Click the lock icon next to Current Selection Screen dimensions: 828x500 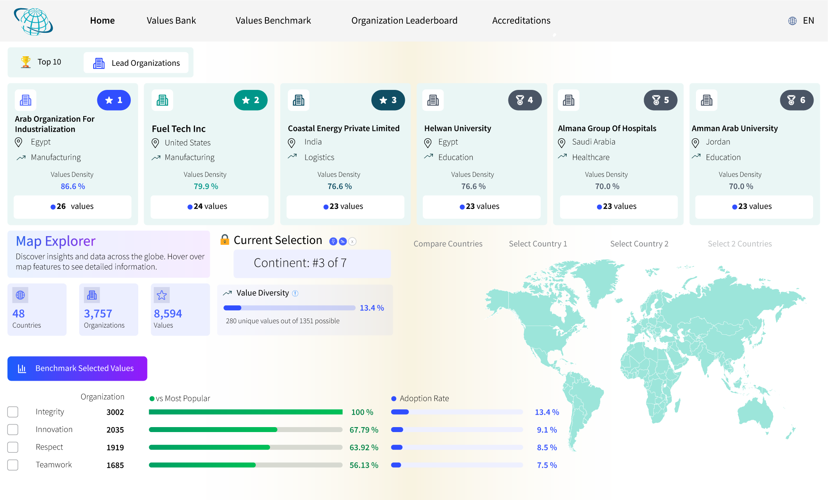[x=225, y=239]
